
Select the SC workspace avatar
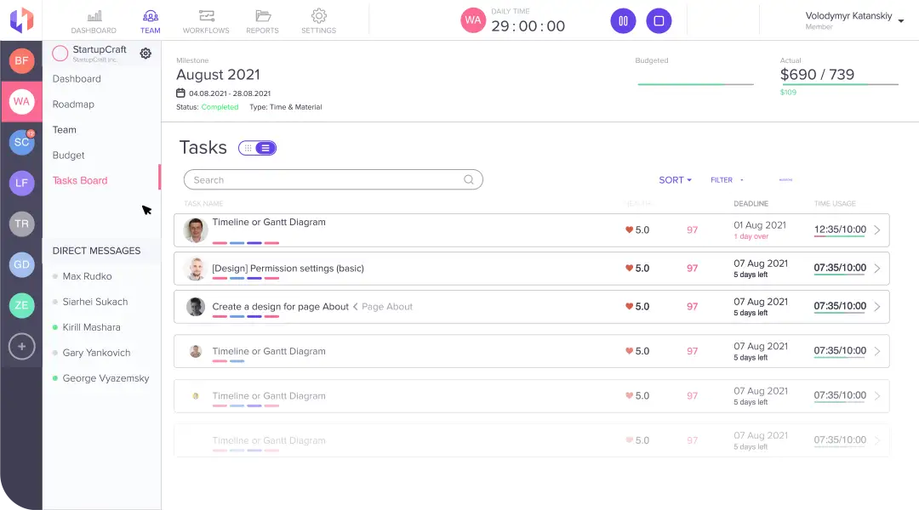21,142
